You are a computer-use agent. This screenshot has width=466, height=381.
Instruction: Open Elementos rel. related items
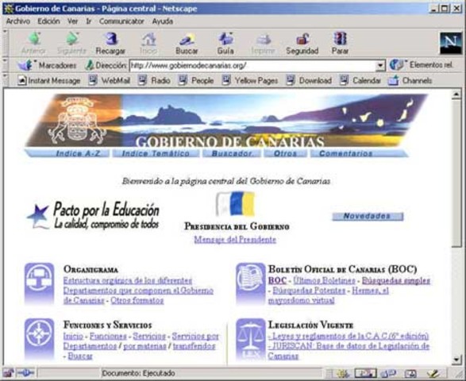coord(421,65)
